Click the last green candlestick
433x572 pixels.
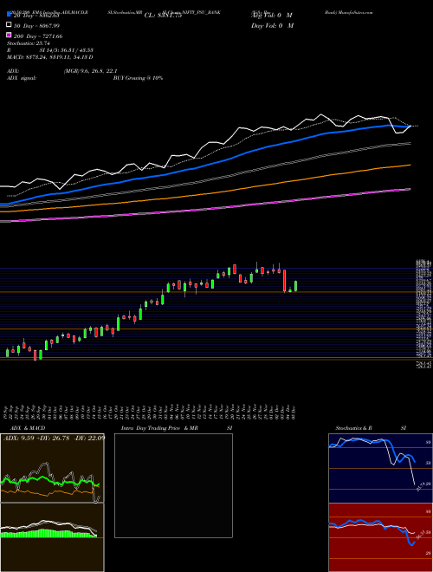295,286
